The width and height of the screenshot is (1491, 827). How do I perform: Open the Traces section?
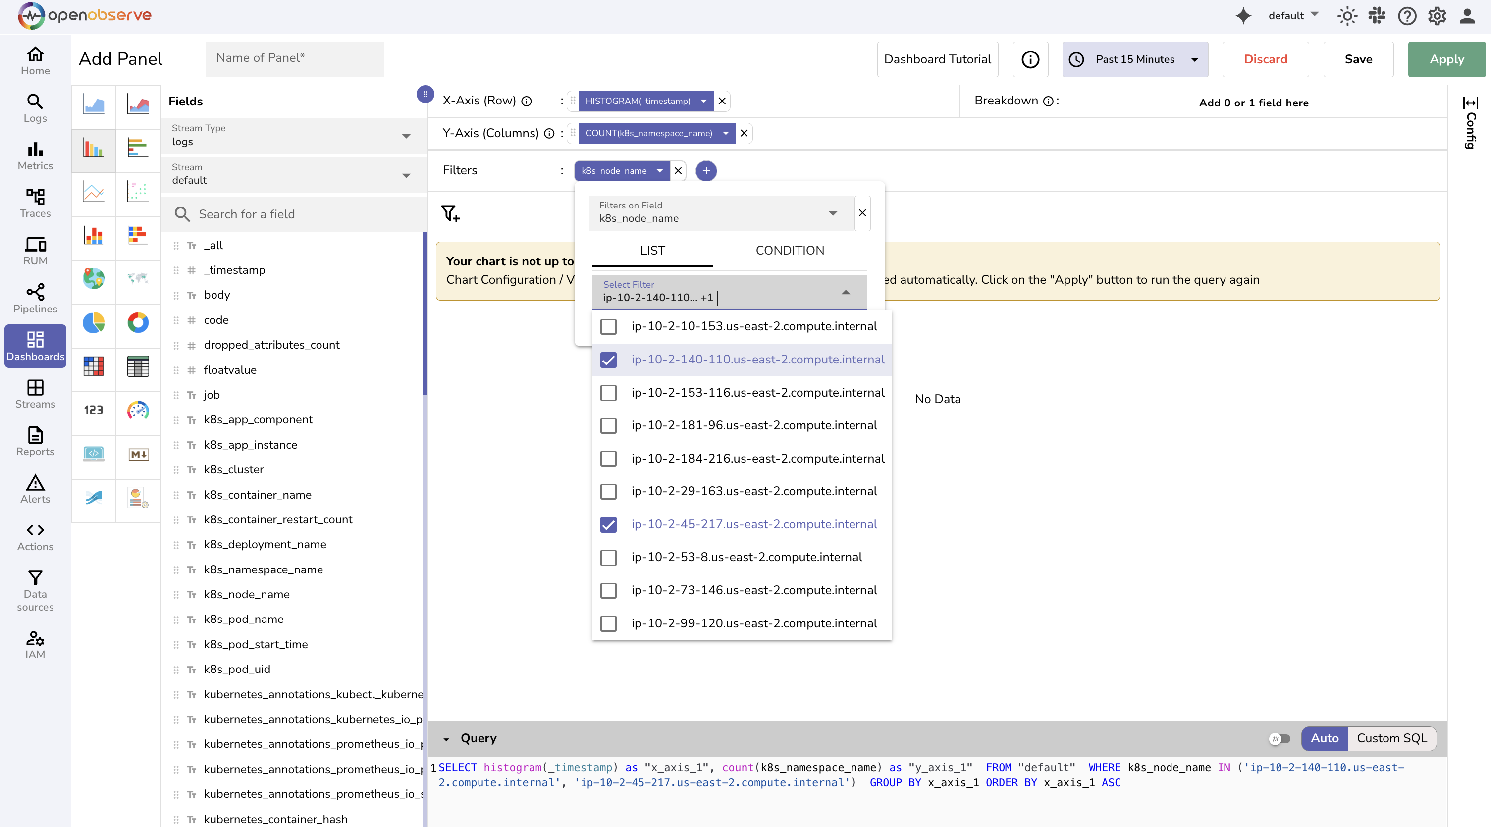(x=35, y=204)
